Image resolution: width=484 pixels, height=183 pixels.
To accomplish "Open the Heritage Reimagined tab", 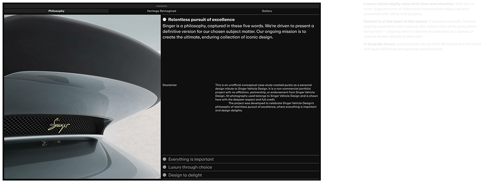I will pyautogui.click(x=162, y=11).
